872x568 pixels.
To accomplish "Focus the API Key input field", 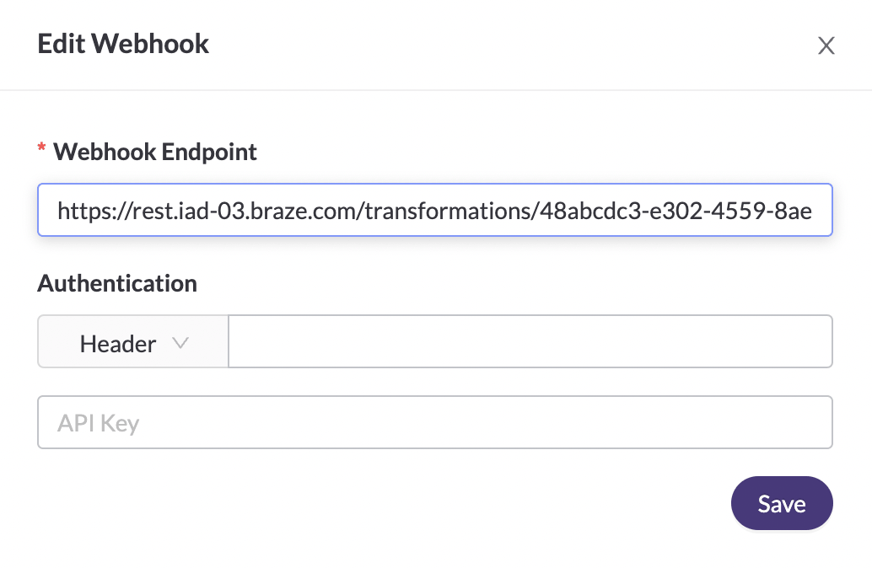I will click(434, 422).
